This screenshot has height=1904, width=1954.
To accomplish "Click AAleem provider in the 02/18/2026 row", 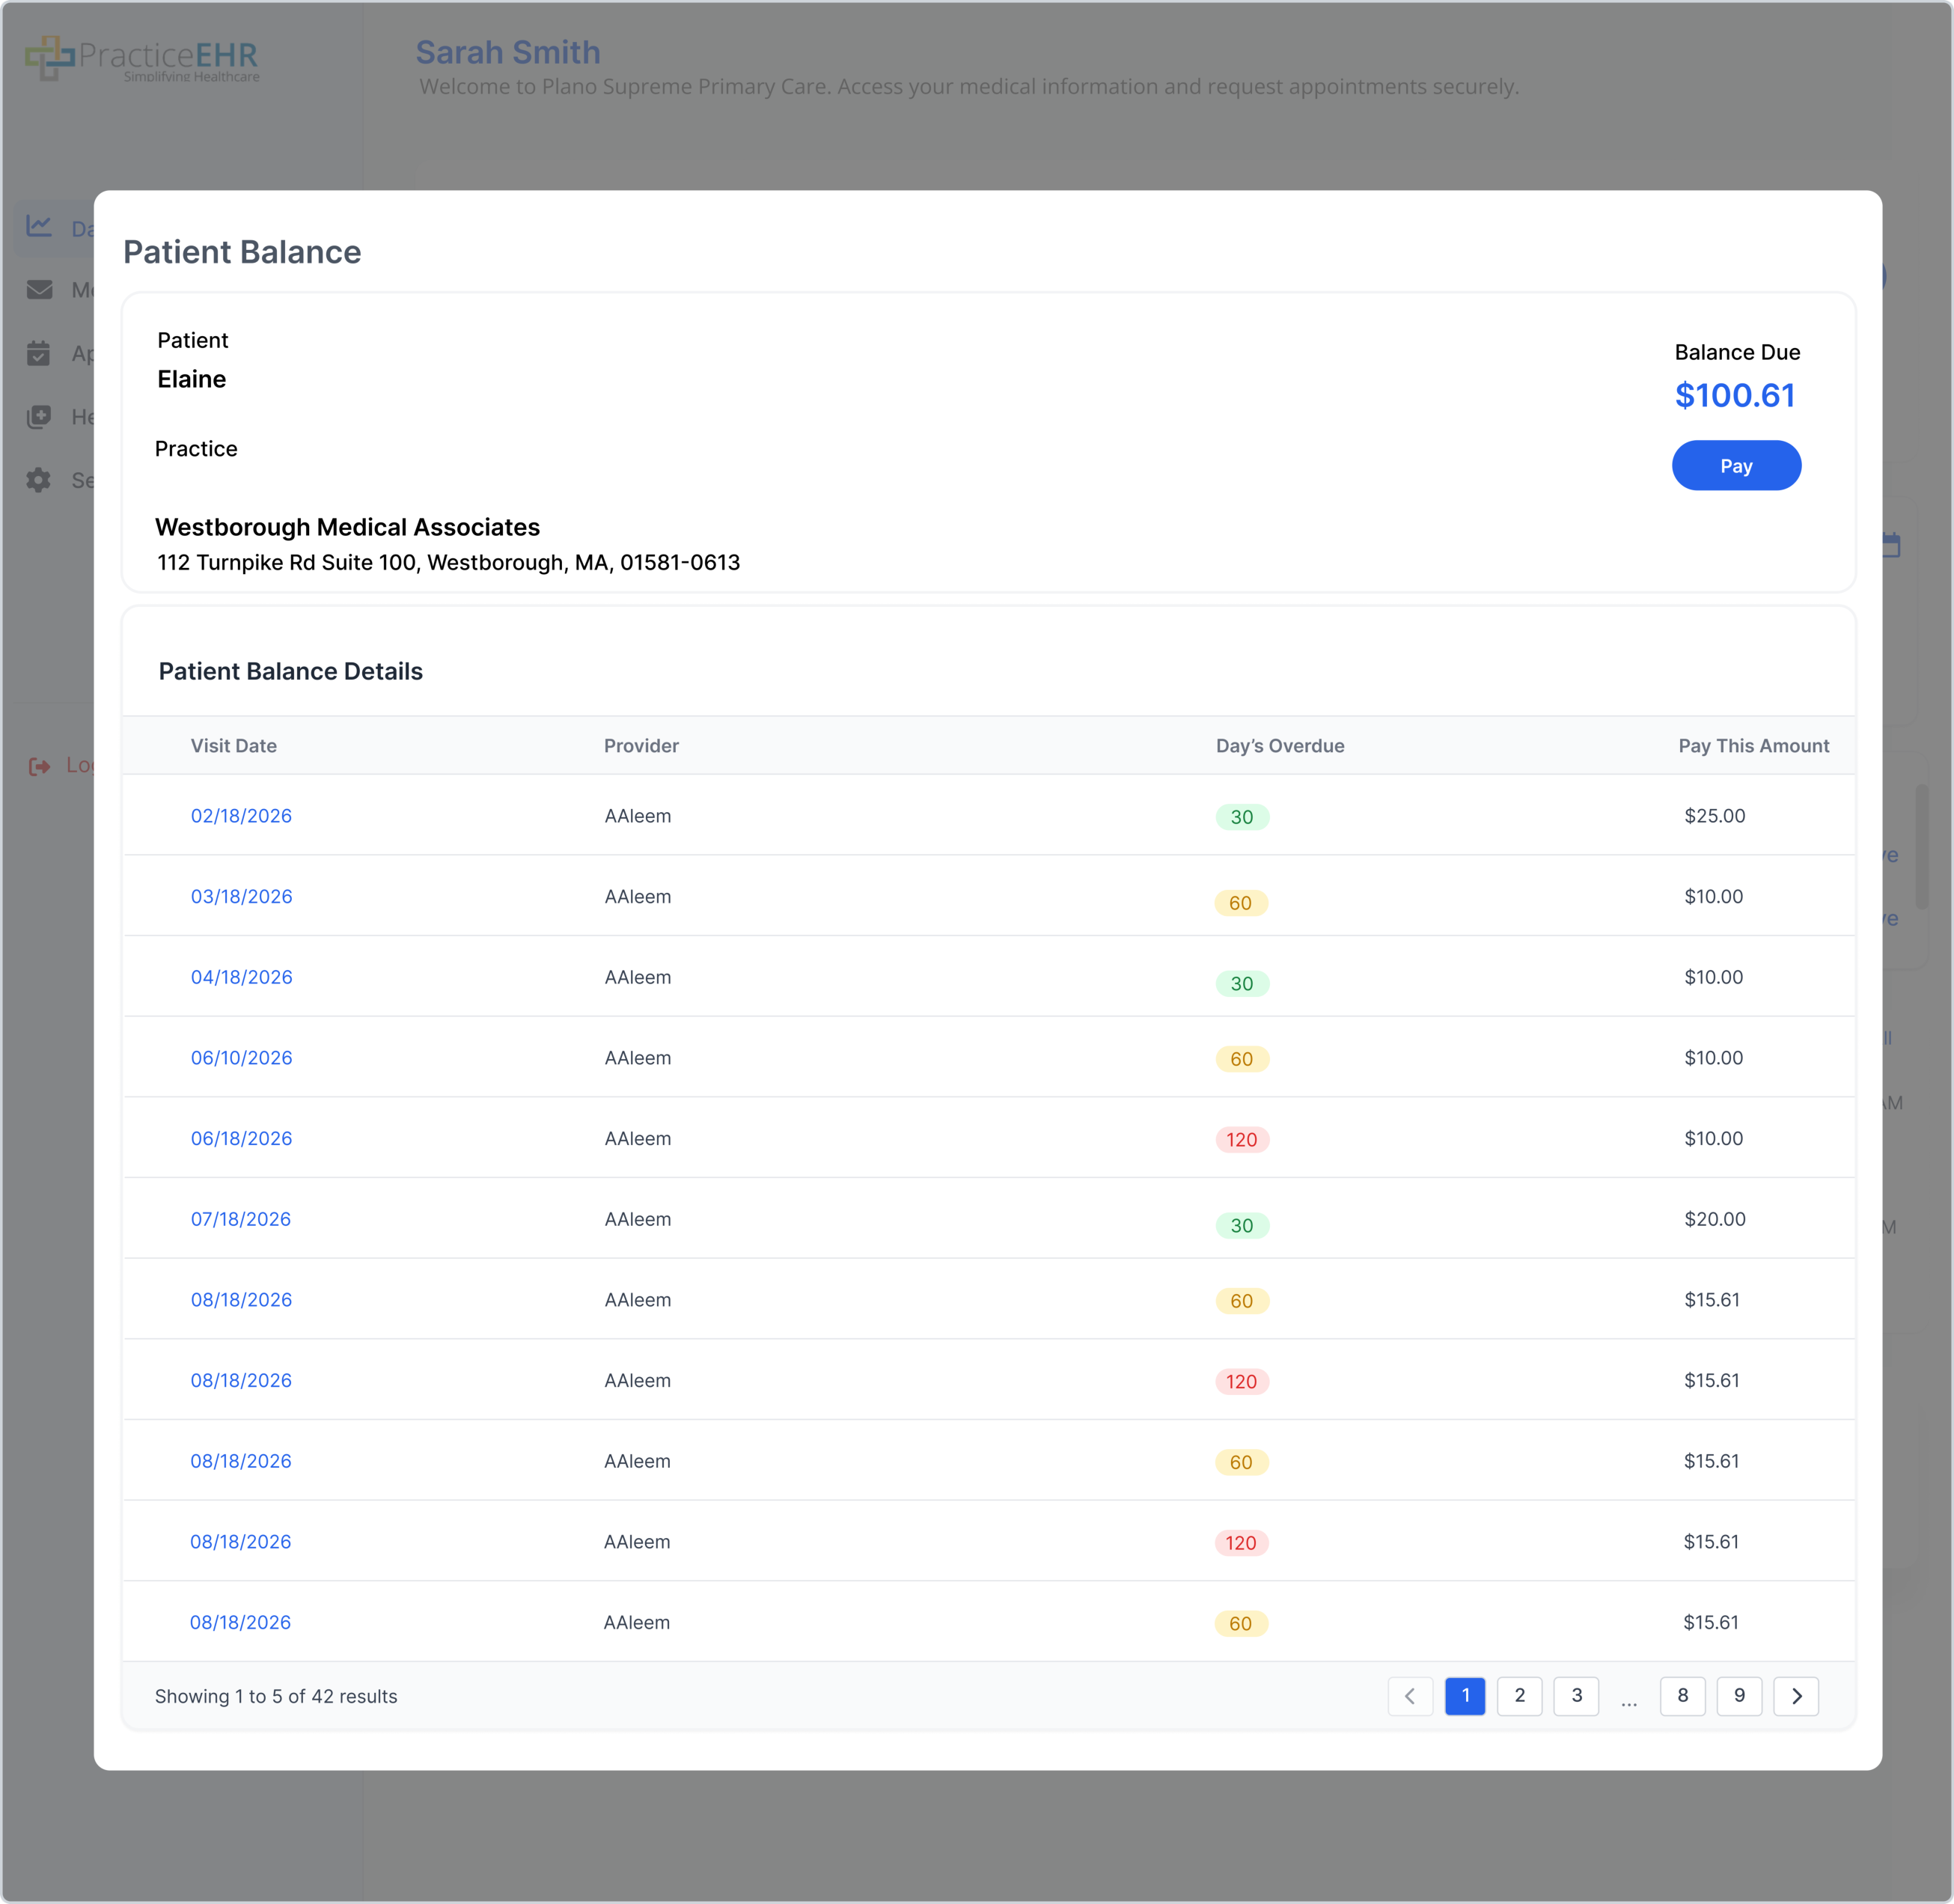I will click(638, 816).
